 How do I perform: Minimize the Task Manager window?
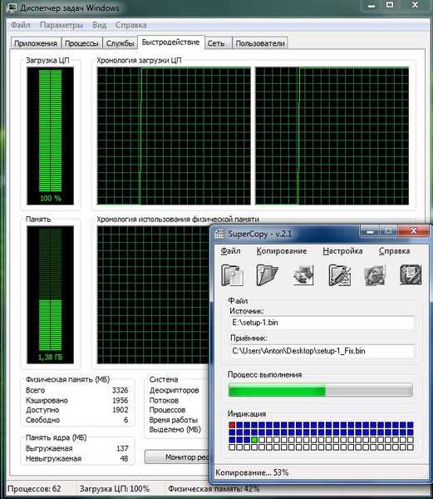pos(371,5)
